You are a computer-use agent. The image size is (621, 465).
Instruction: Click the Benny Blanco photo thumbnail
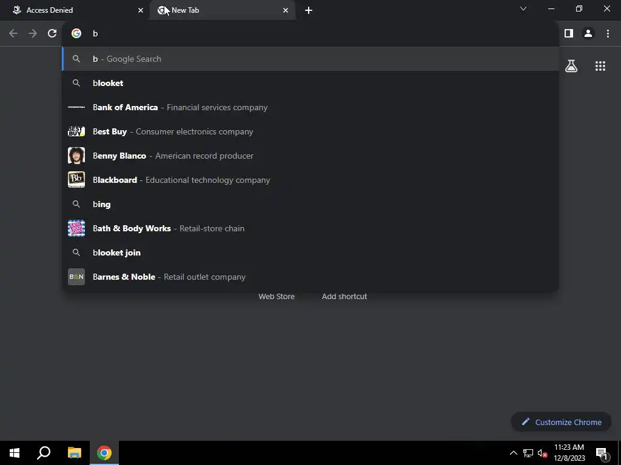coord(76,156)
